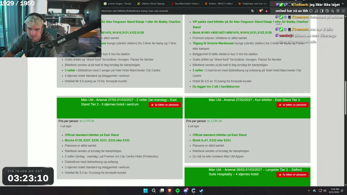Screen dimensions: 347x195
Task: Click the price kr 5,170.00
Action: pyautogui.click(x=87, y=121)
